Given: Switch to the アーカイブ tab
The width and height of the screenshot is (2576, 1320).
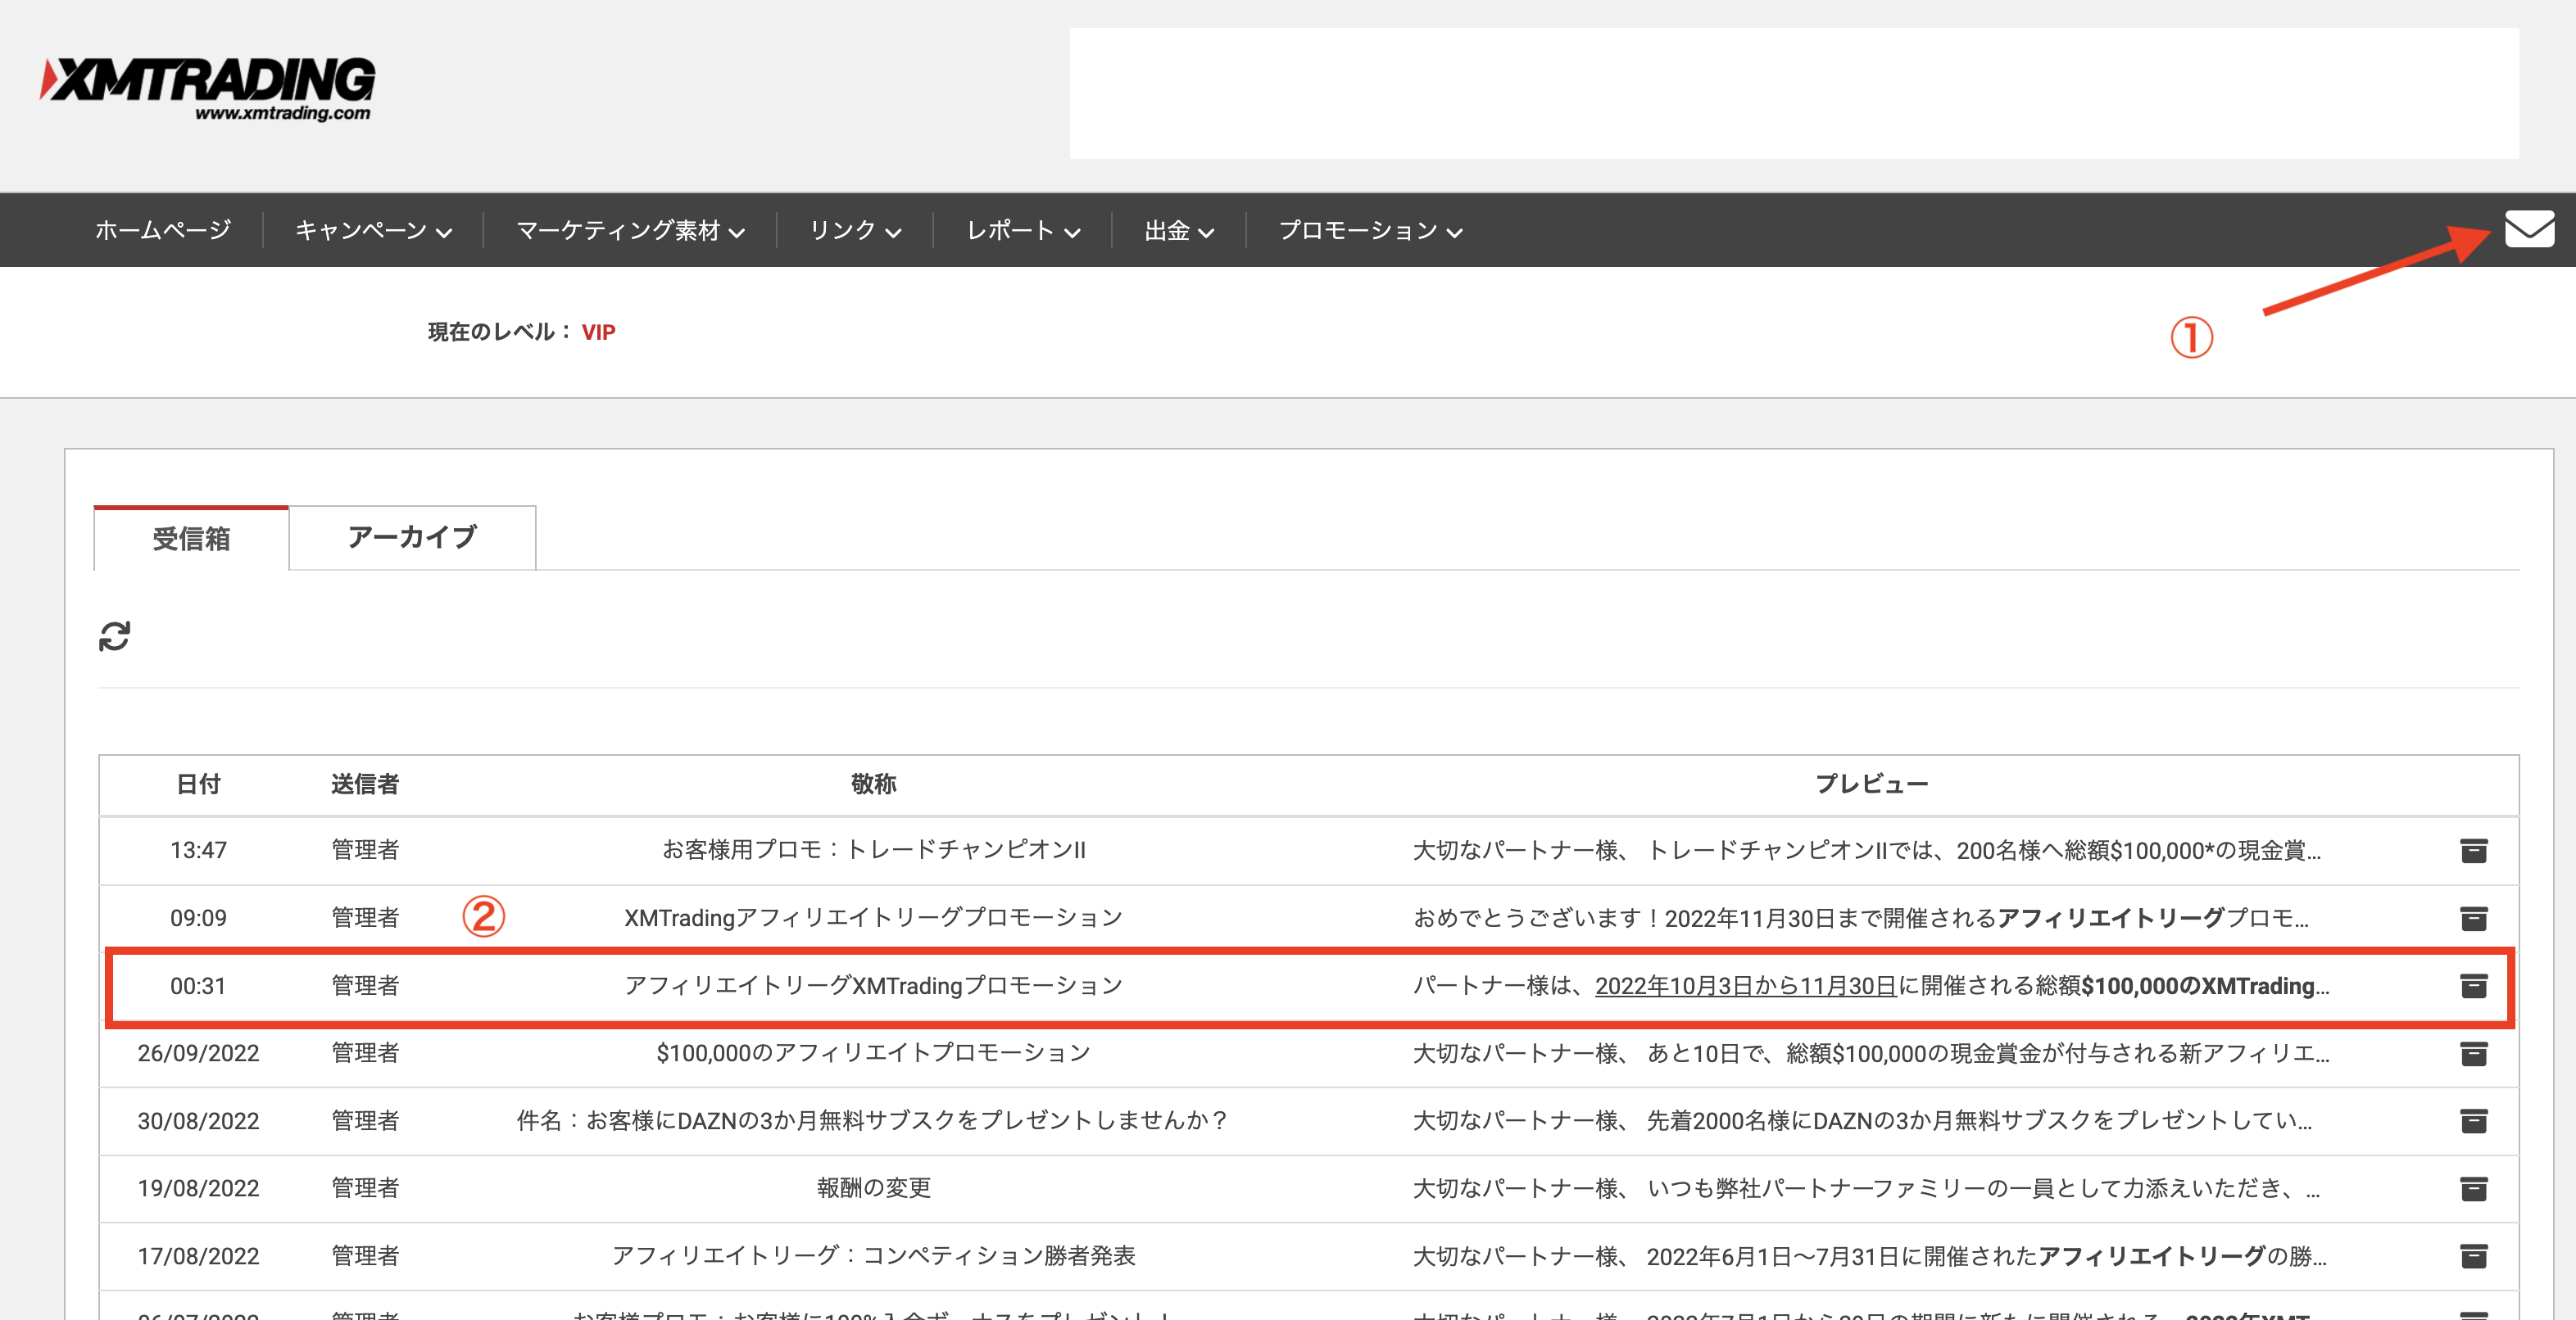Looking at the screenshot, I should pyautogui.click(x=412, y=538).
